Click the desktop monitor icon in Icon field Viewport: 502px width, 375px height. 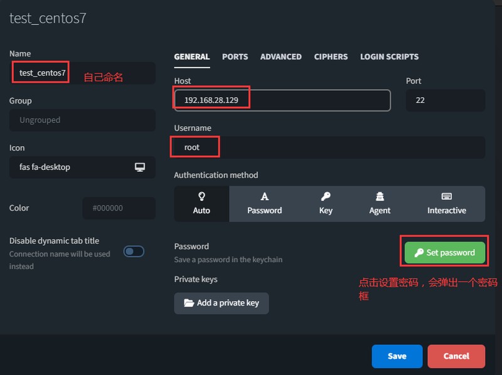coord(139,167)
